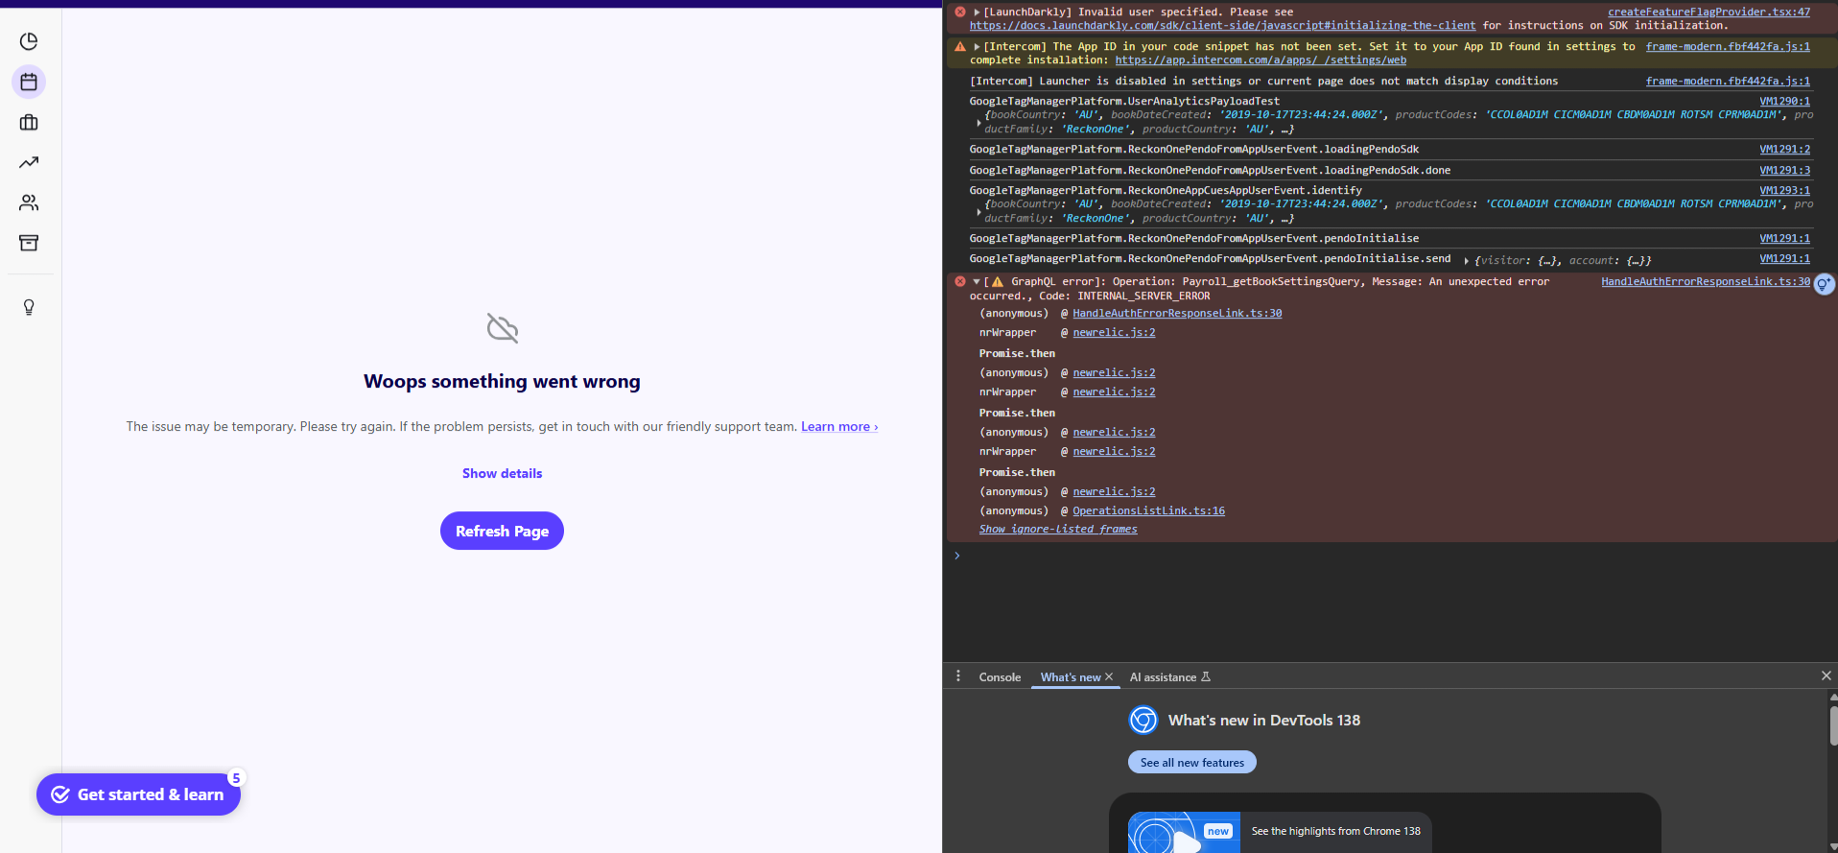The width and height of the screenshot is (1838, 853).
Task: Open VM1293:1 source link
Action: click(x=1784, y=191)
